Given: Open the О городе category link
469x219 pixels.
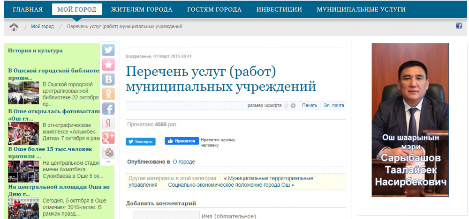Looking at the screenshot, I should [184, 162].
